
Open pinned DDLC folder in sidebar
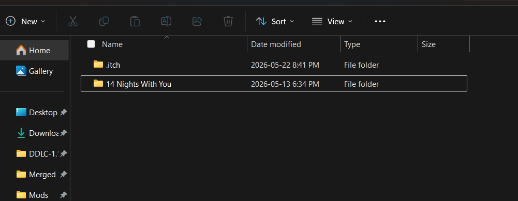click(37, 153)
